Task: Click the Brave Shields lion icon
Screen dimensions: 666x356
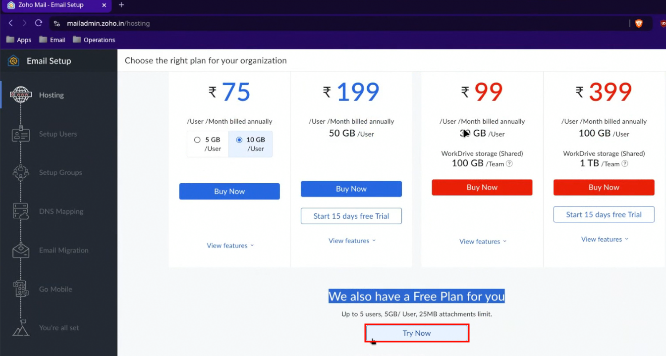Action: pos(639,23)
